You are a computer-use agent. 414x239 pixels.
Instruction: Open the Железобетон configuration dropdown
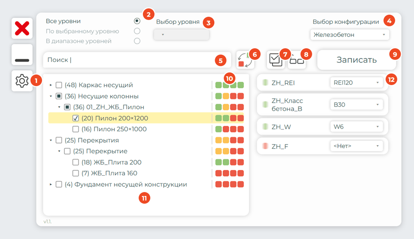[349, 34]
